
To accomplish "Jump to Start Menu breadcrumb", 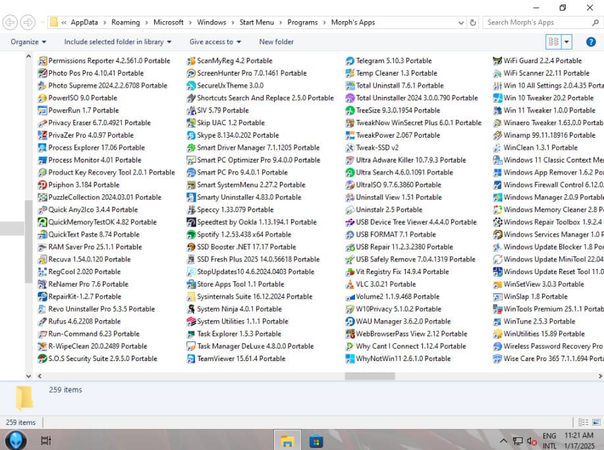I will 256,23.
